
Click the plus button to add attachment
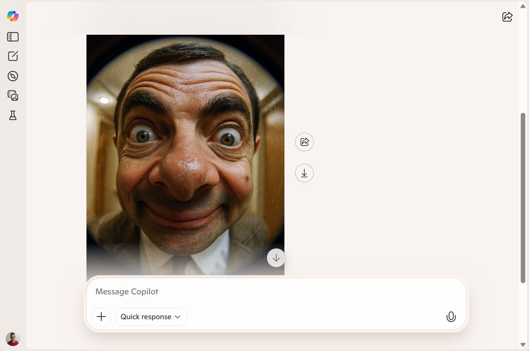[x=101, y=317]
